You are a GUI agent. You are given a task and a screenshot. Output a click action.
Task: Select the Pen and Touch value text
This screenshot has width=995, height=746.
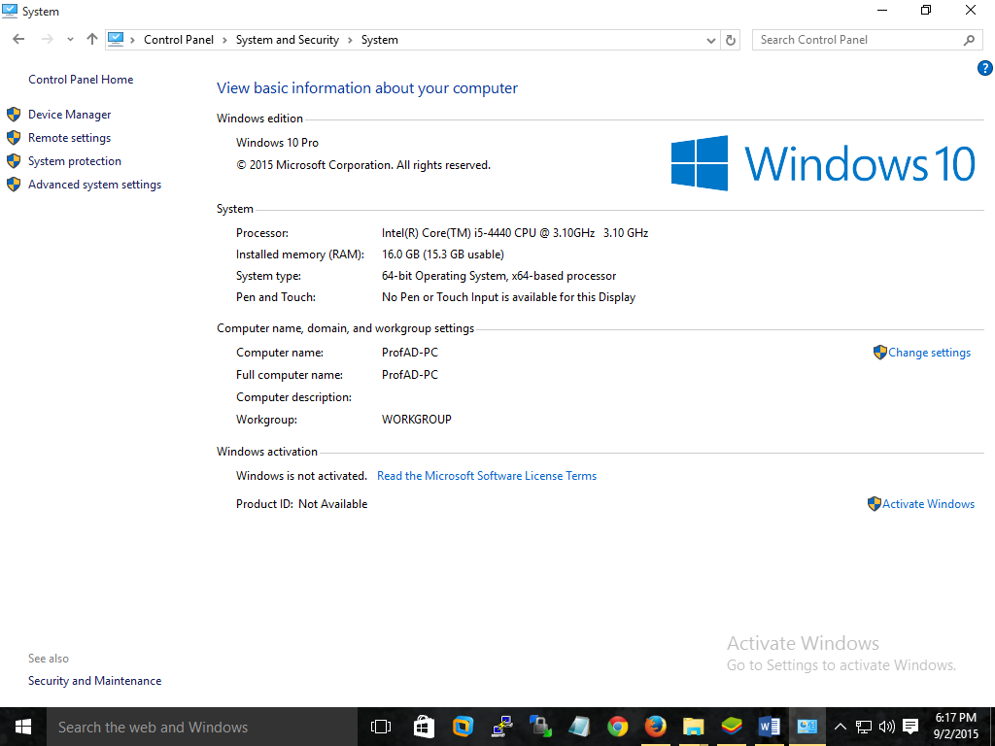coord(508,297)
